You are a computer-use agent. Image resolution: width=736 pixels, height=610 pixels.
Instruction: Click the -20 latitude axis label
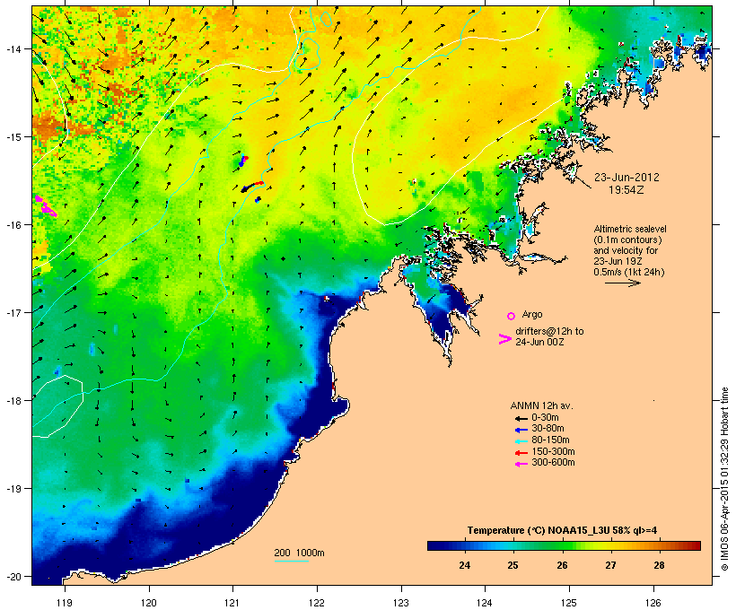click(13, 576)
